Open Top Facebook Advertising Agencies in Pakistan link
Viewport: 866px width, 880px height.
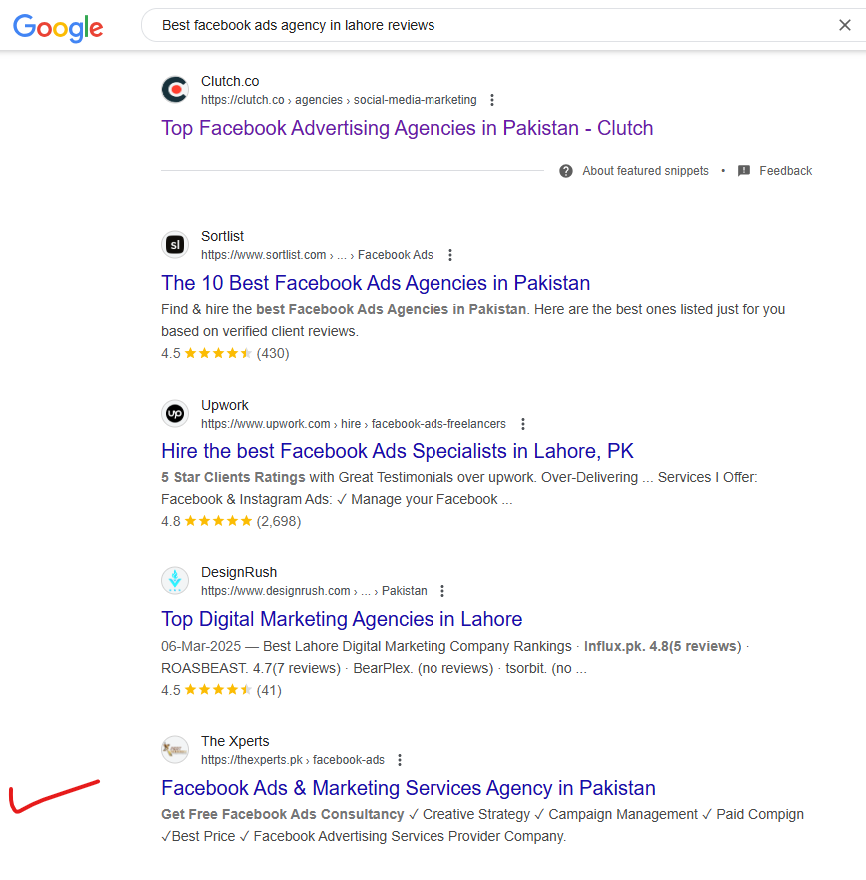click(x=407, y=128)
